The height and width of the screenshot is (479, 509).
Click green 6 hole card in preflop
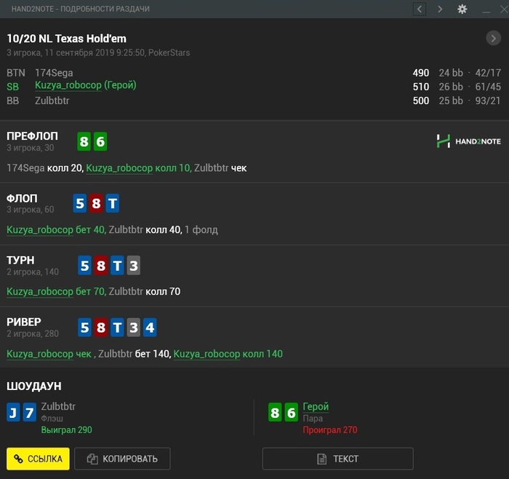coord(100,141)
